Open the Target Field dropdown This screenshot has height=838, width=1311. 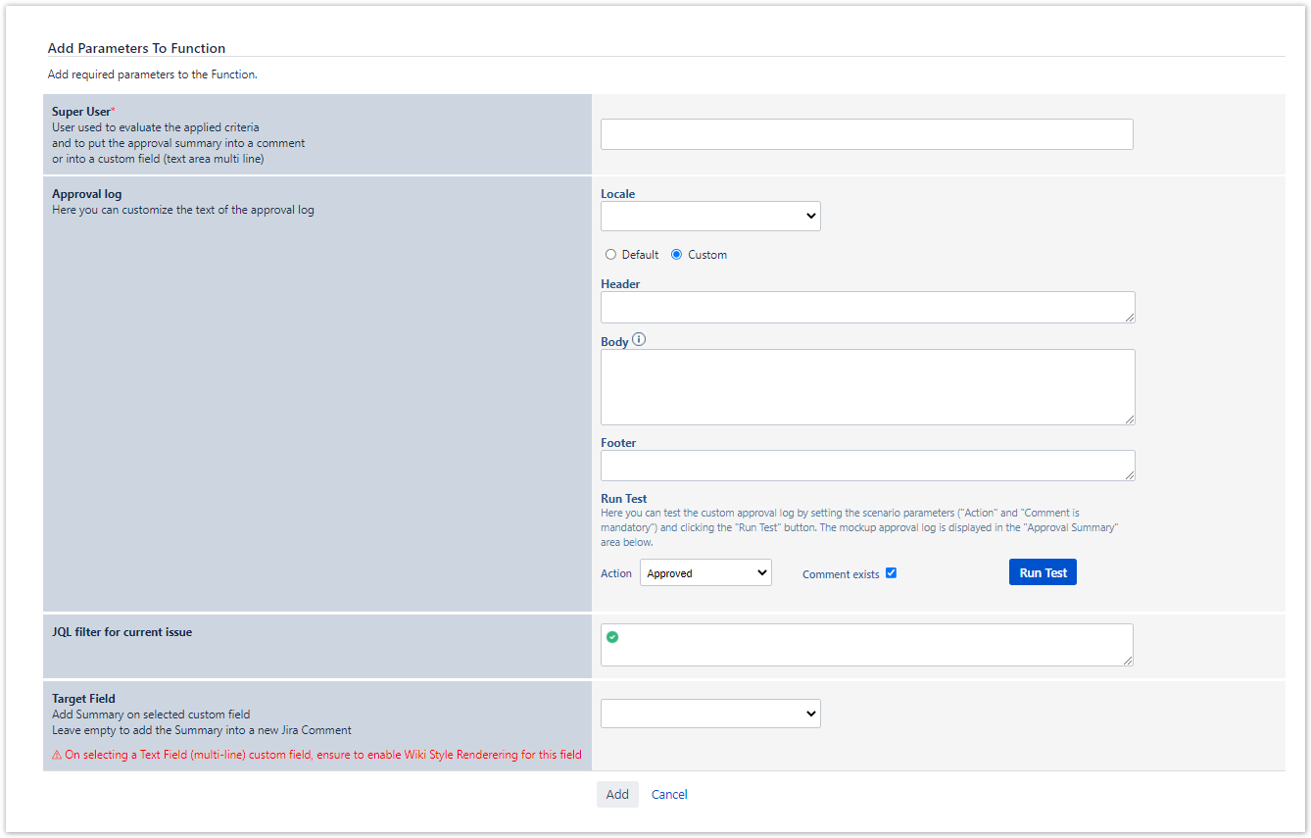pos(710,715)
